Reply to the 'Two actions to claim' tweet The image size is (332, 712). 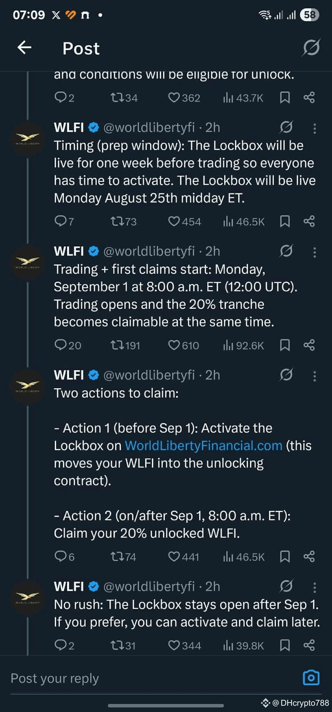[62, 557]
